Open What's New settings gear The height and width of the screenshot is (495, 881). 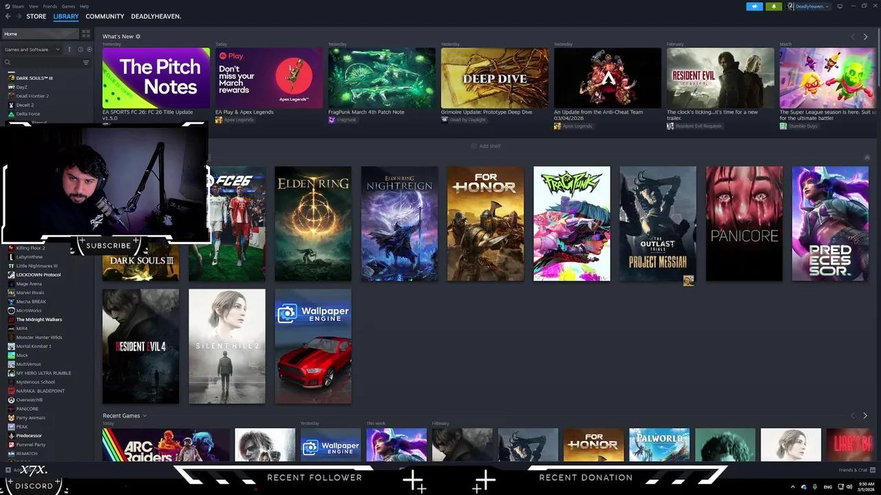pos(138,36)
